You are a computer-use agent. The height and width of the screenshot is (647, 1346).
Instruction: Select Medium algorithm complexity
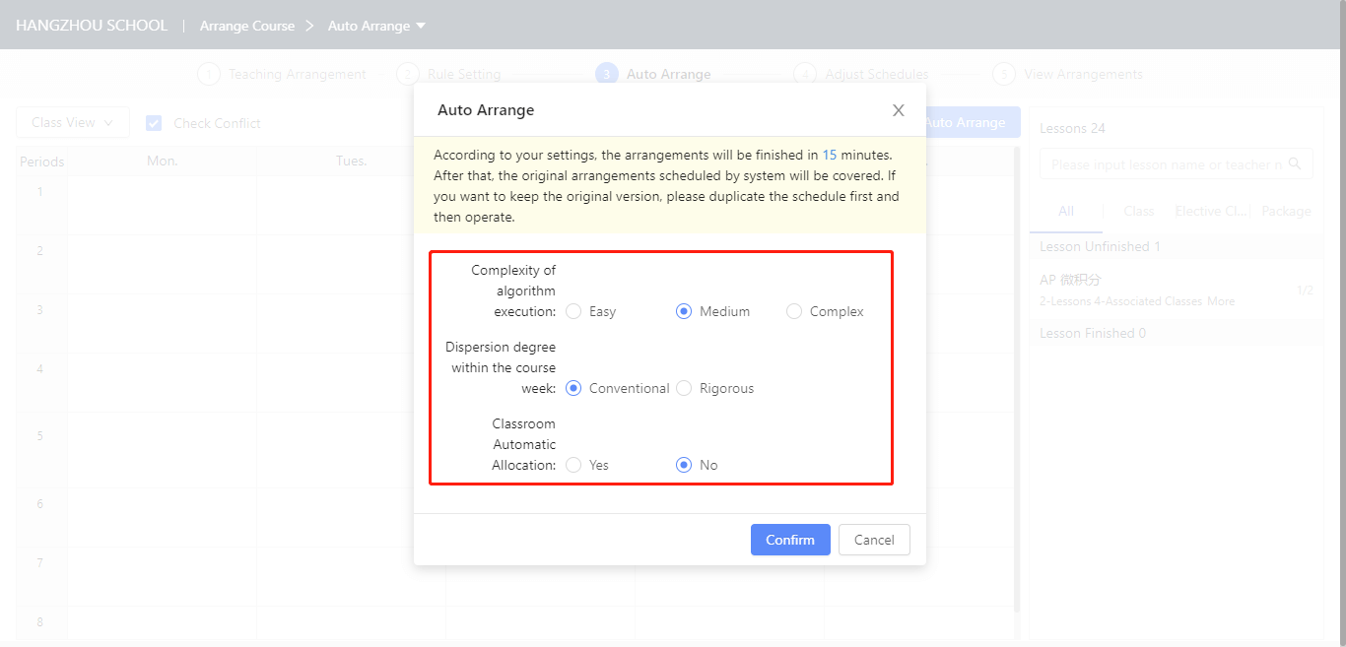click(684, 311)
